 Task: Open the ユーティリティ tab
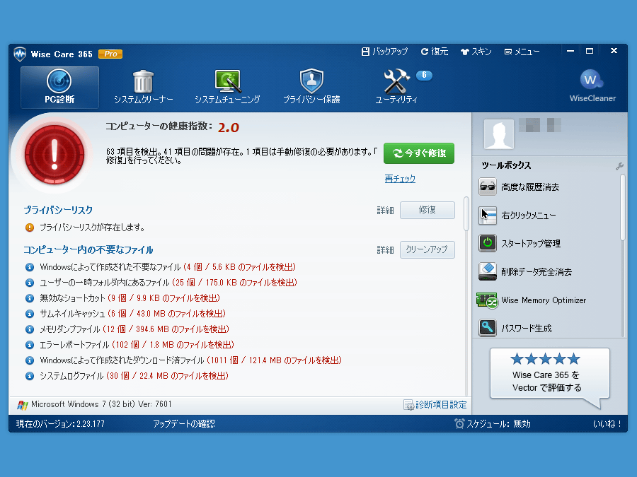click(396, 87)
